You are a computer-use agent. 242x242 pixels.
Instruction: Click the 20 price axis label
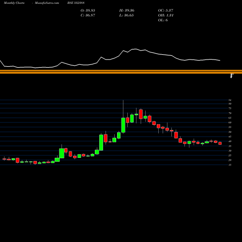click(230, 160)
